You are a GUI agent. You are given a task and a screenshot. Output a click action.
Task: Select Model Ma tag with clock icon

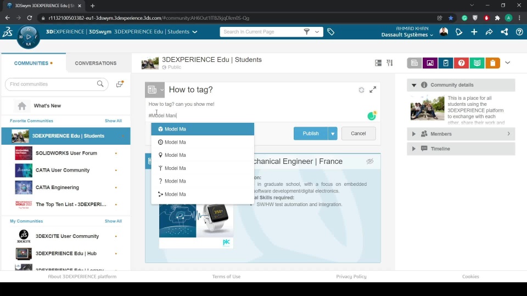(203, 143)
